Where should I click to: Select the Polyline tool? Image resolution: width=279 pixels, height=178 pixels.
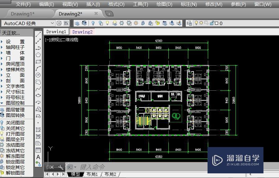click(38, 48)
